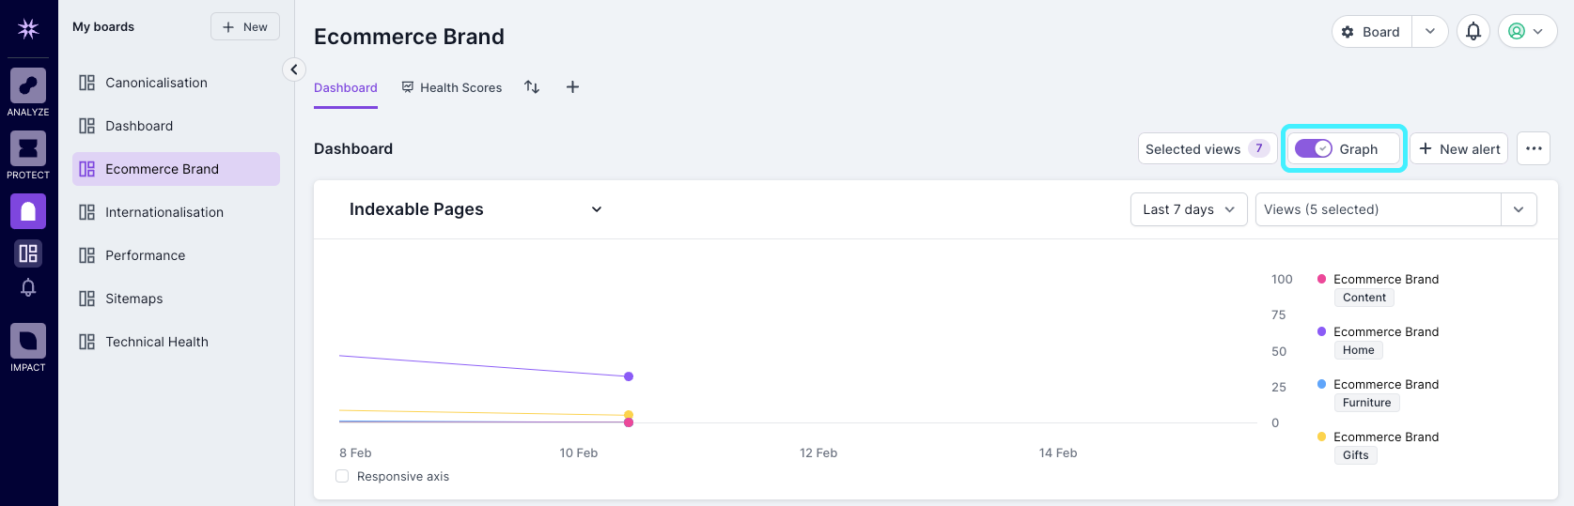Click the purple Home legend dot

[x=1322, y=331]
